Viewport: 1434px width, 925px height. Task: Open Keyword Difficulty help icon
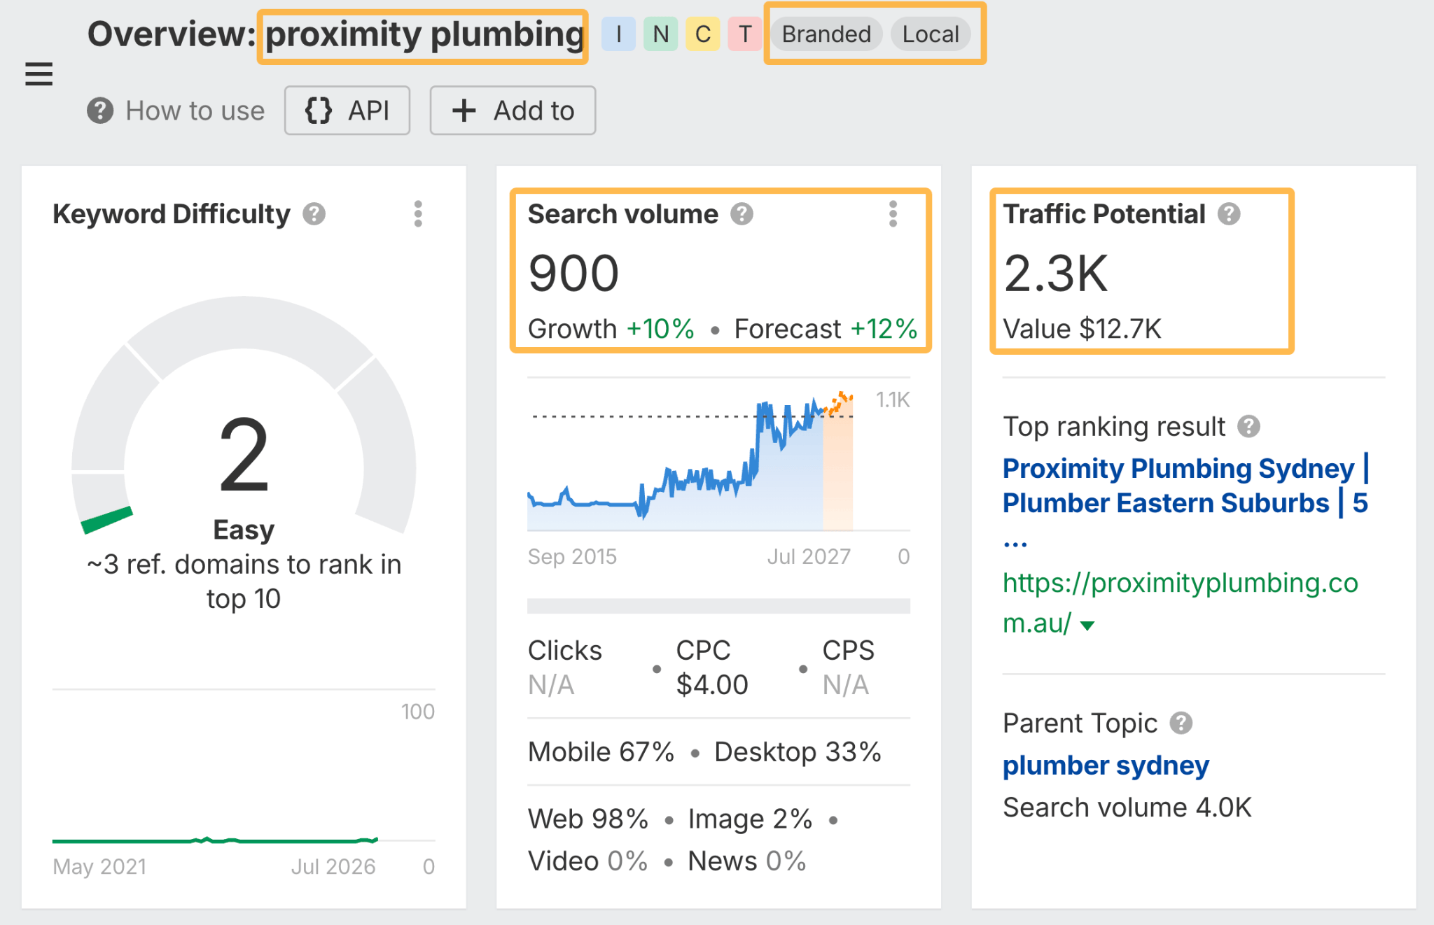314,214
